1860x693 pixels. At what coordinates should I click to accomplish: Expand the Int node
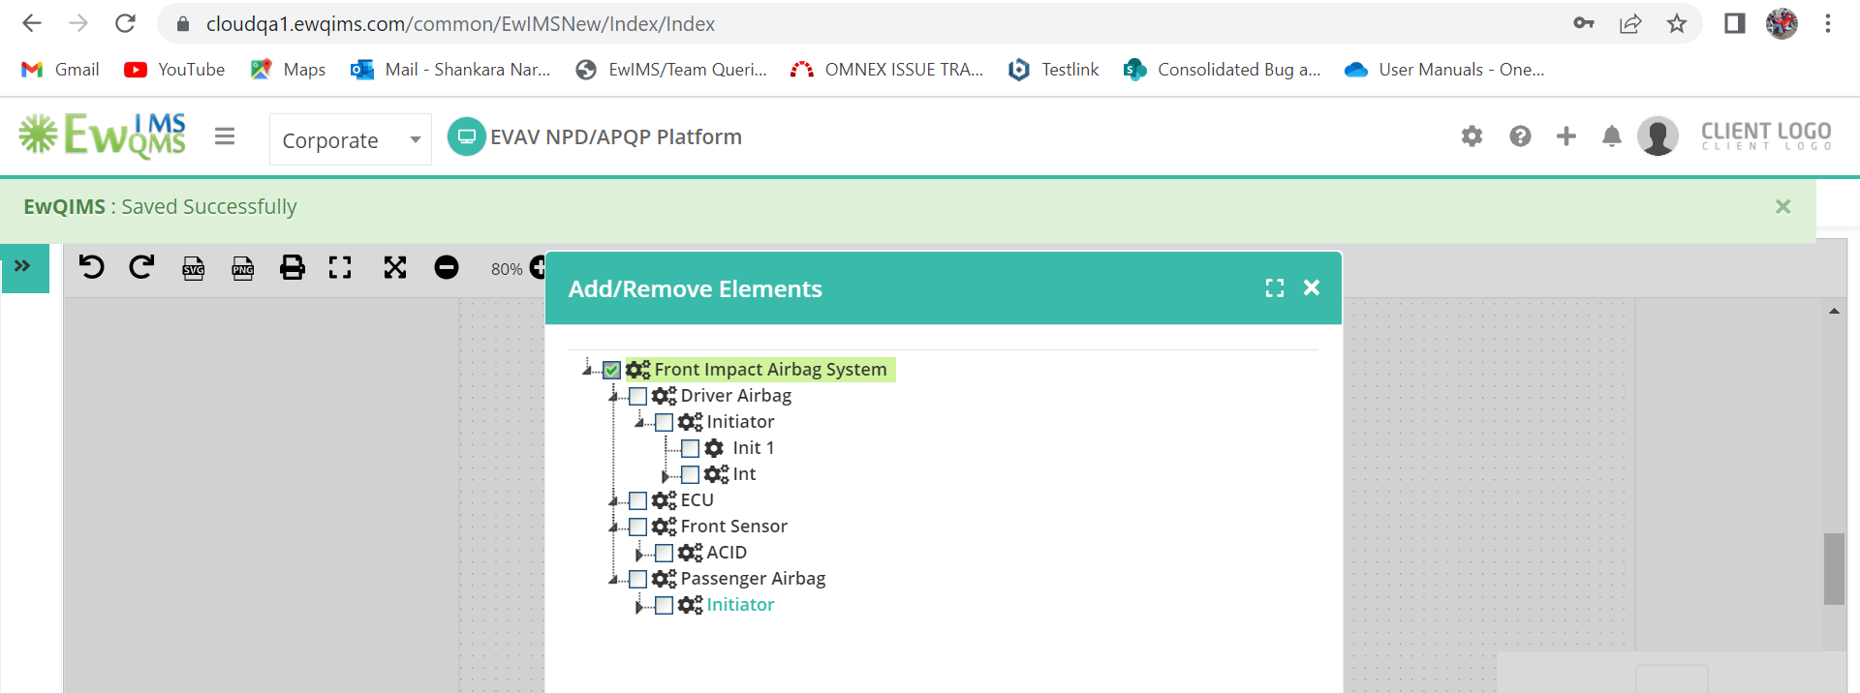pos(666,475)
